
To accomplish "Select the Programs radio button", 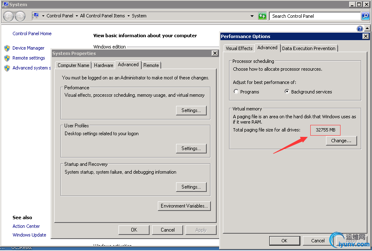I will (236, 91).
